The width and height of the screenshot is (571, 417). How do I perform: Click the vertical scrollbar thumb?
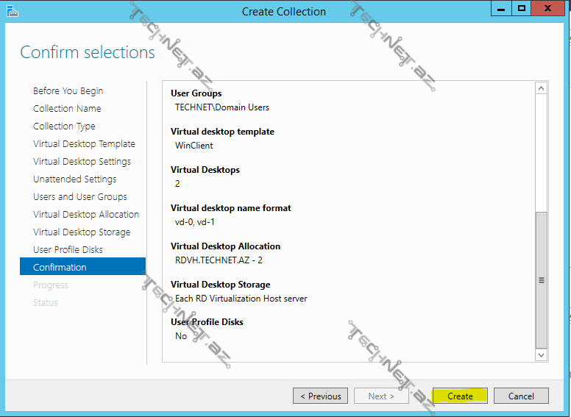(x=542, y=279)
